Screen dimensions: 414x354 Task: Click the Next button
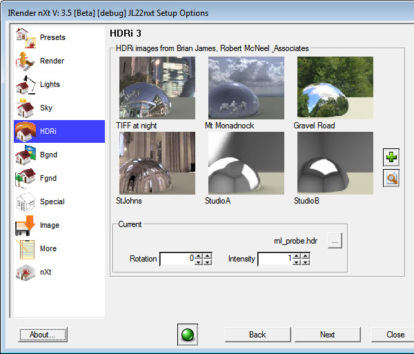327,335
